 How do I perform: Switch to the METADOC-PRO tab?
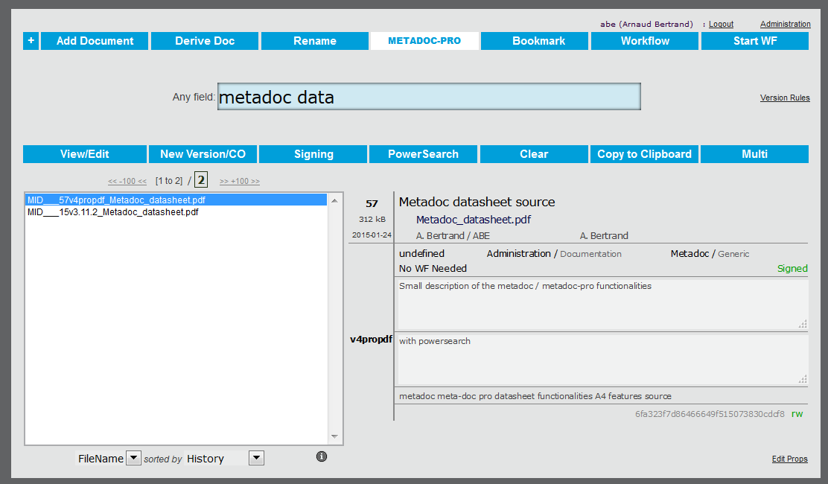(x=424, y=41)
